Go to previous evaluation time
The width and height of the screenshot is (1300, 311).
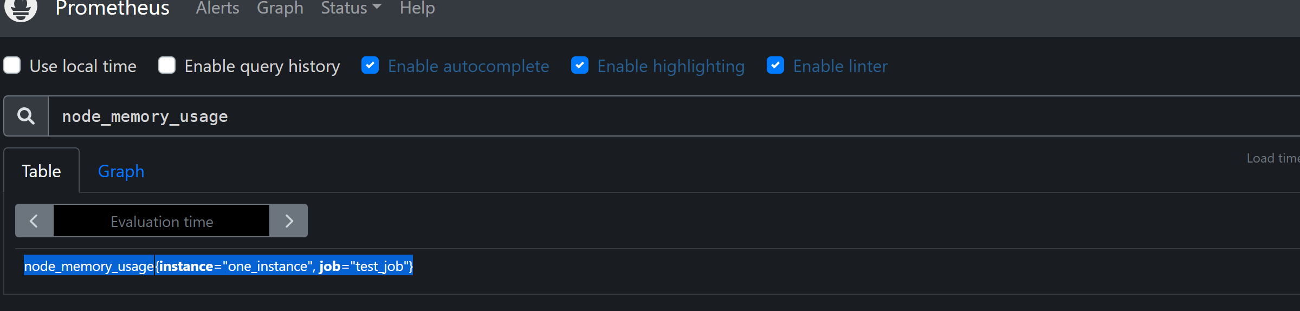click(x=34, y=221)
